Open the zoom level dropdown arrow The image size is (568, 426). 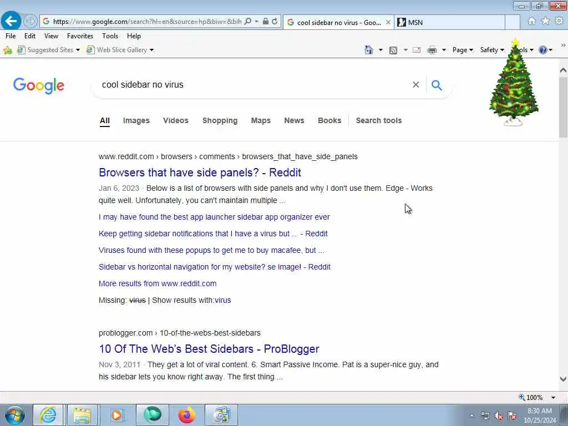click(x=553, y=397)
